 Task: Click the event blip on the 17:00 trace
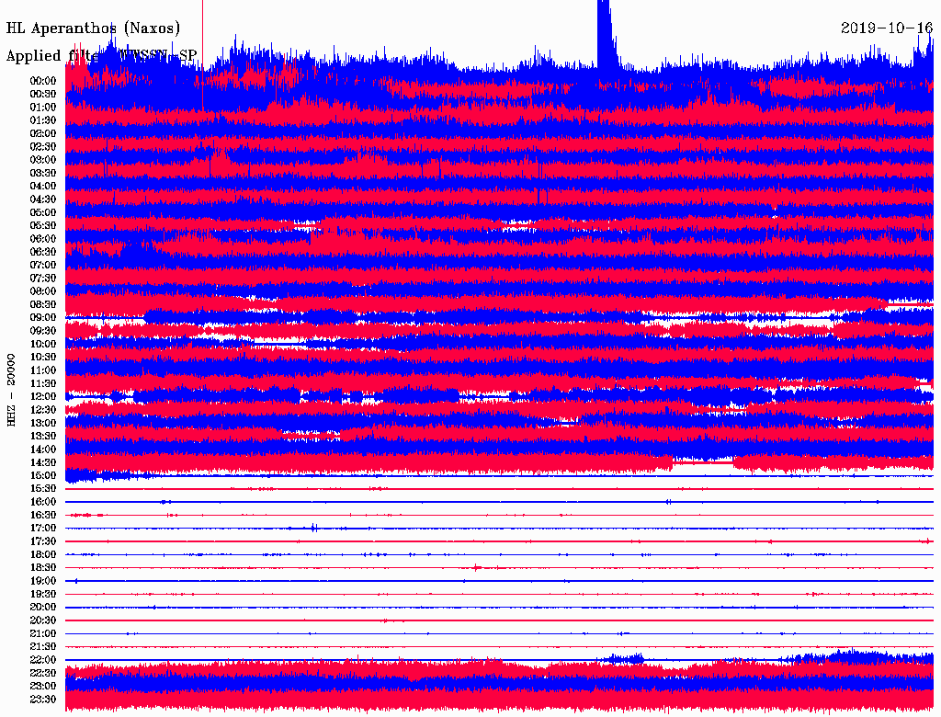point(314,529)
